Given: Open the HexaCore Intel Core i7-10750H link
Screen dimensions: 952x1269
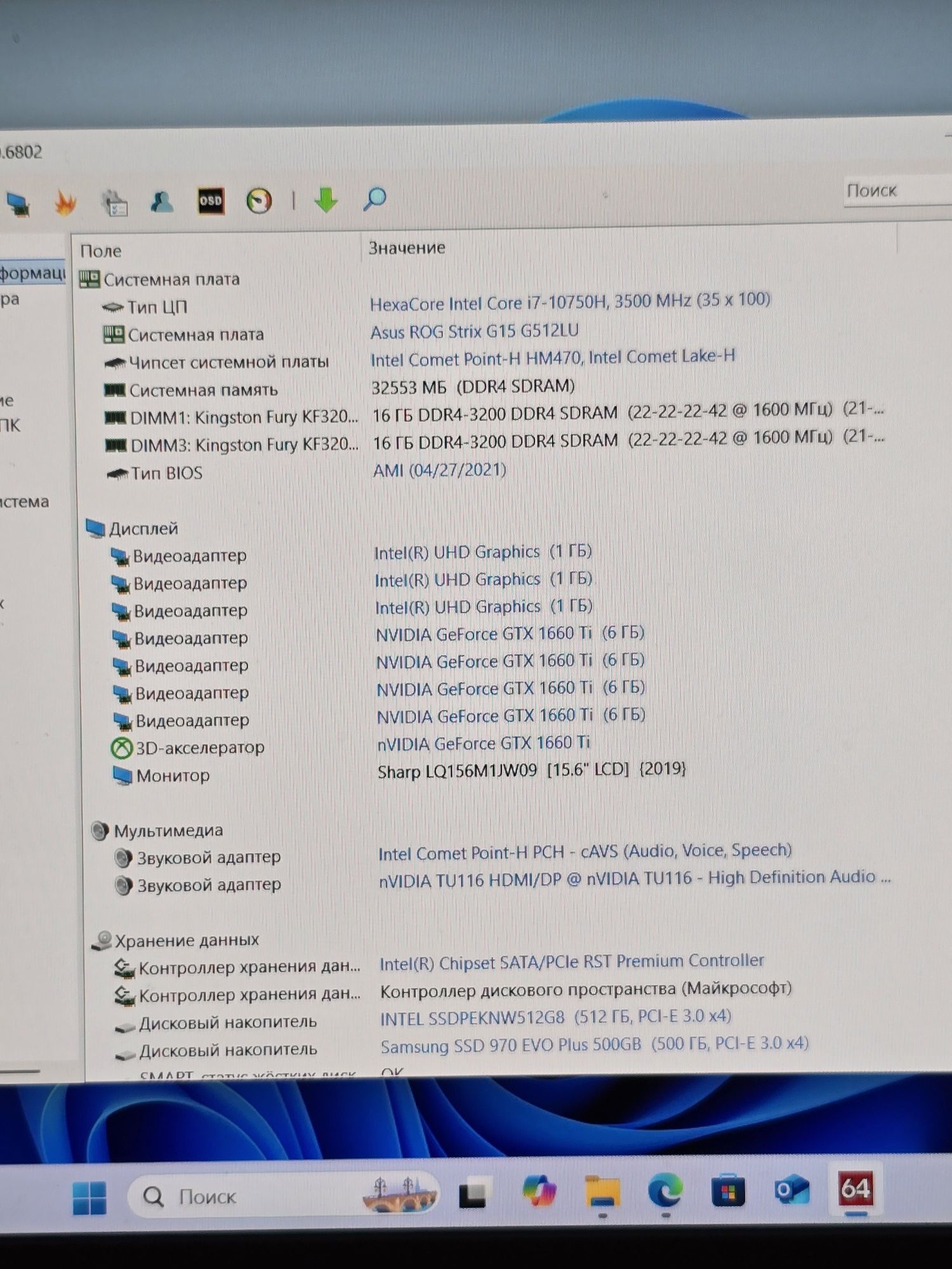Looking at the screenshot, I should (x=570, y=301).
